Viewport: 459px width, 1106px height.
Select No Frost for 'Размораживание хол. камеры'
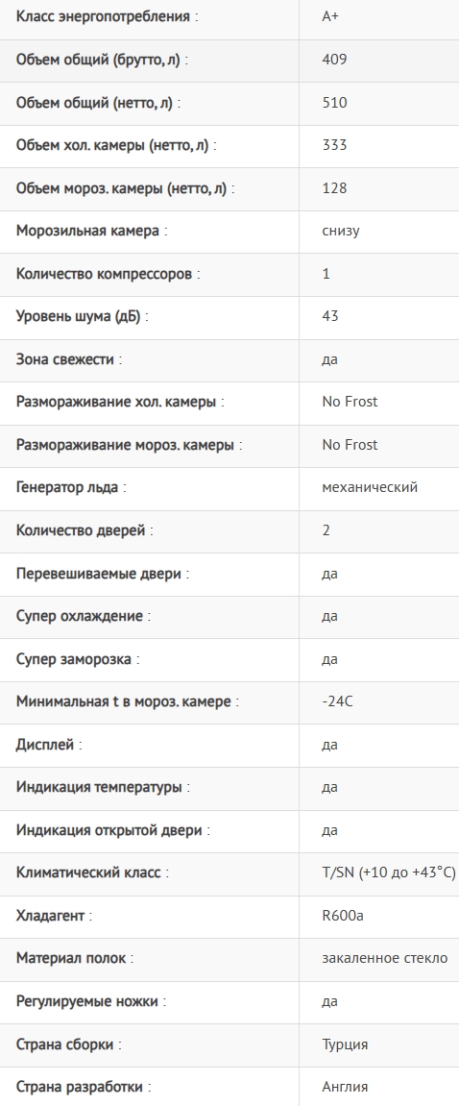coord(350,402)
